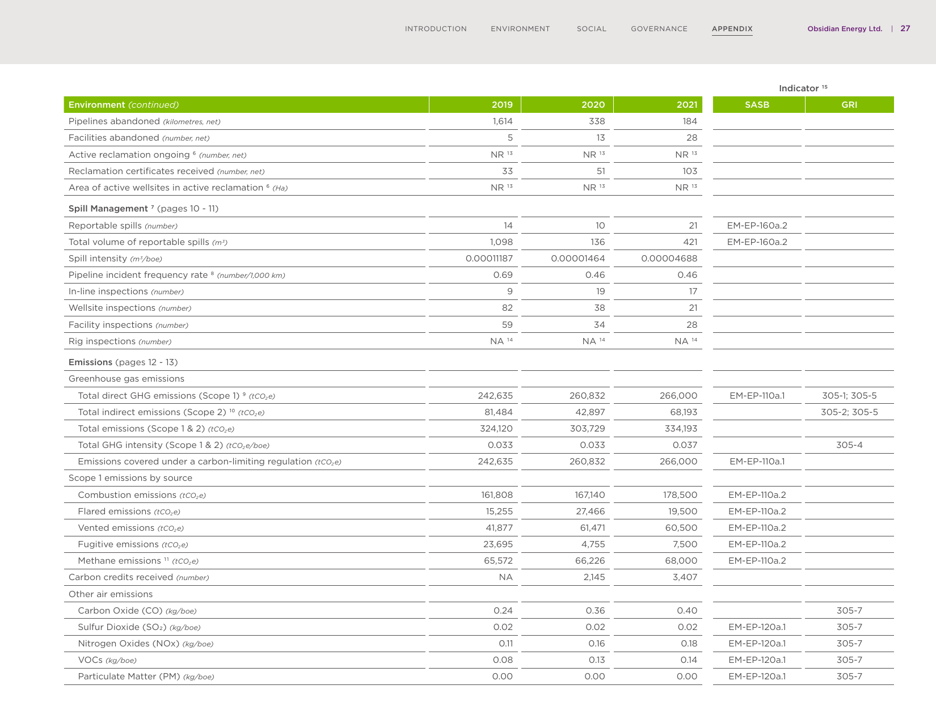Viewport: 936px width, 723px height.
Task: Click the 1,098 total spill volume value
Action: [501, 242]
